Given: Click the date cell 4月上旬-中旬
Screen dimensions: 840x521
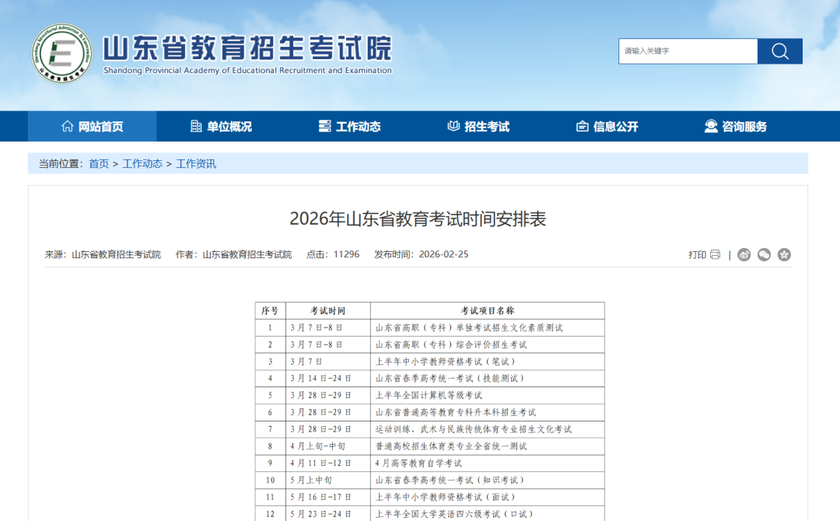Looking at the screenshot, I should pyautogui.click(x=328, y=446).
